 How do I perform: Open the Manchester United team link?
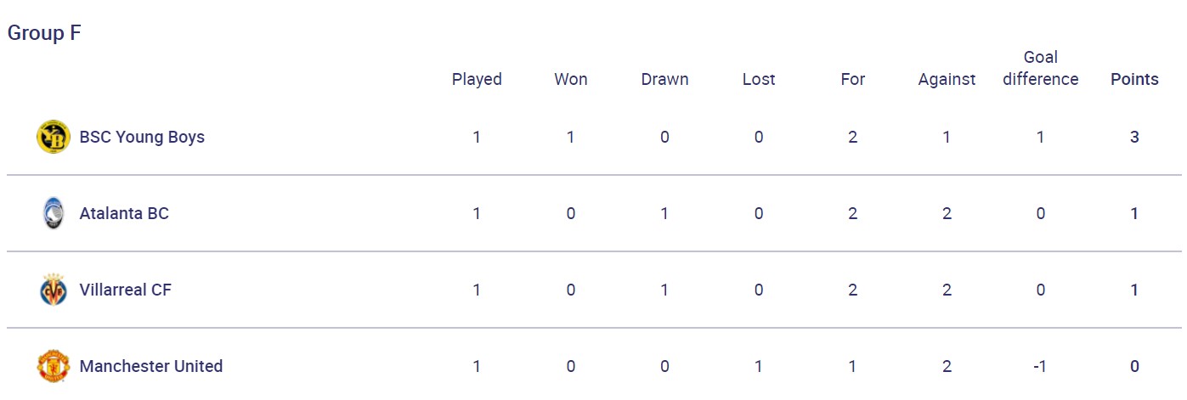coord(151,366)
